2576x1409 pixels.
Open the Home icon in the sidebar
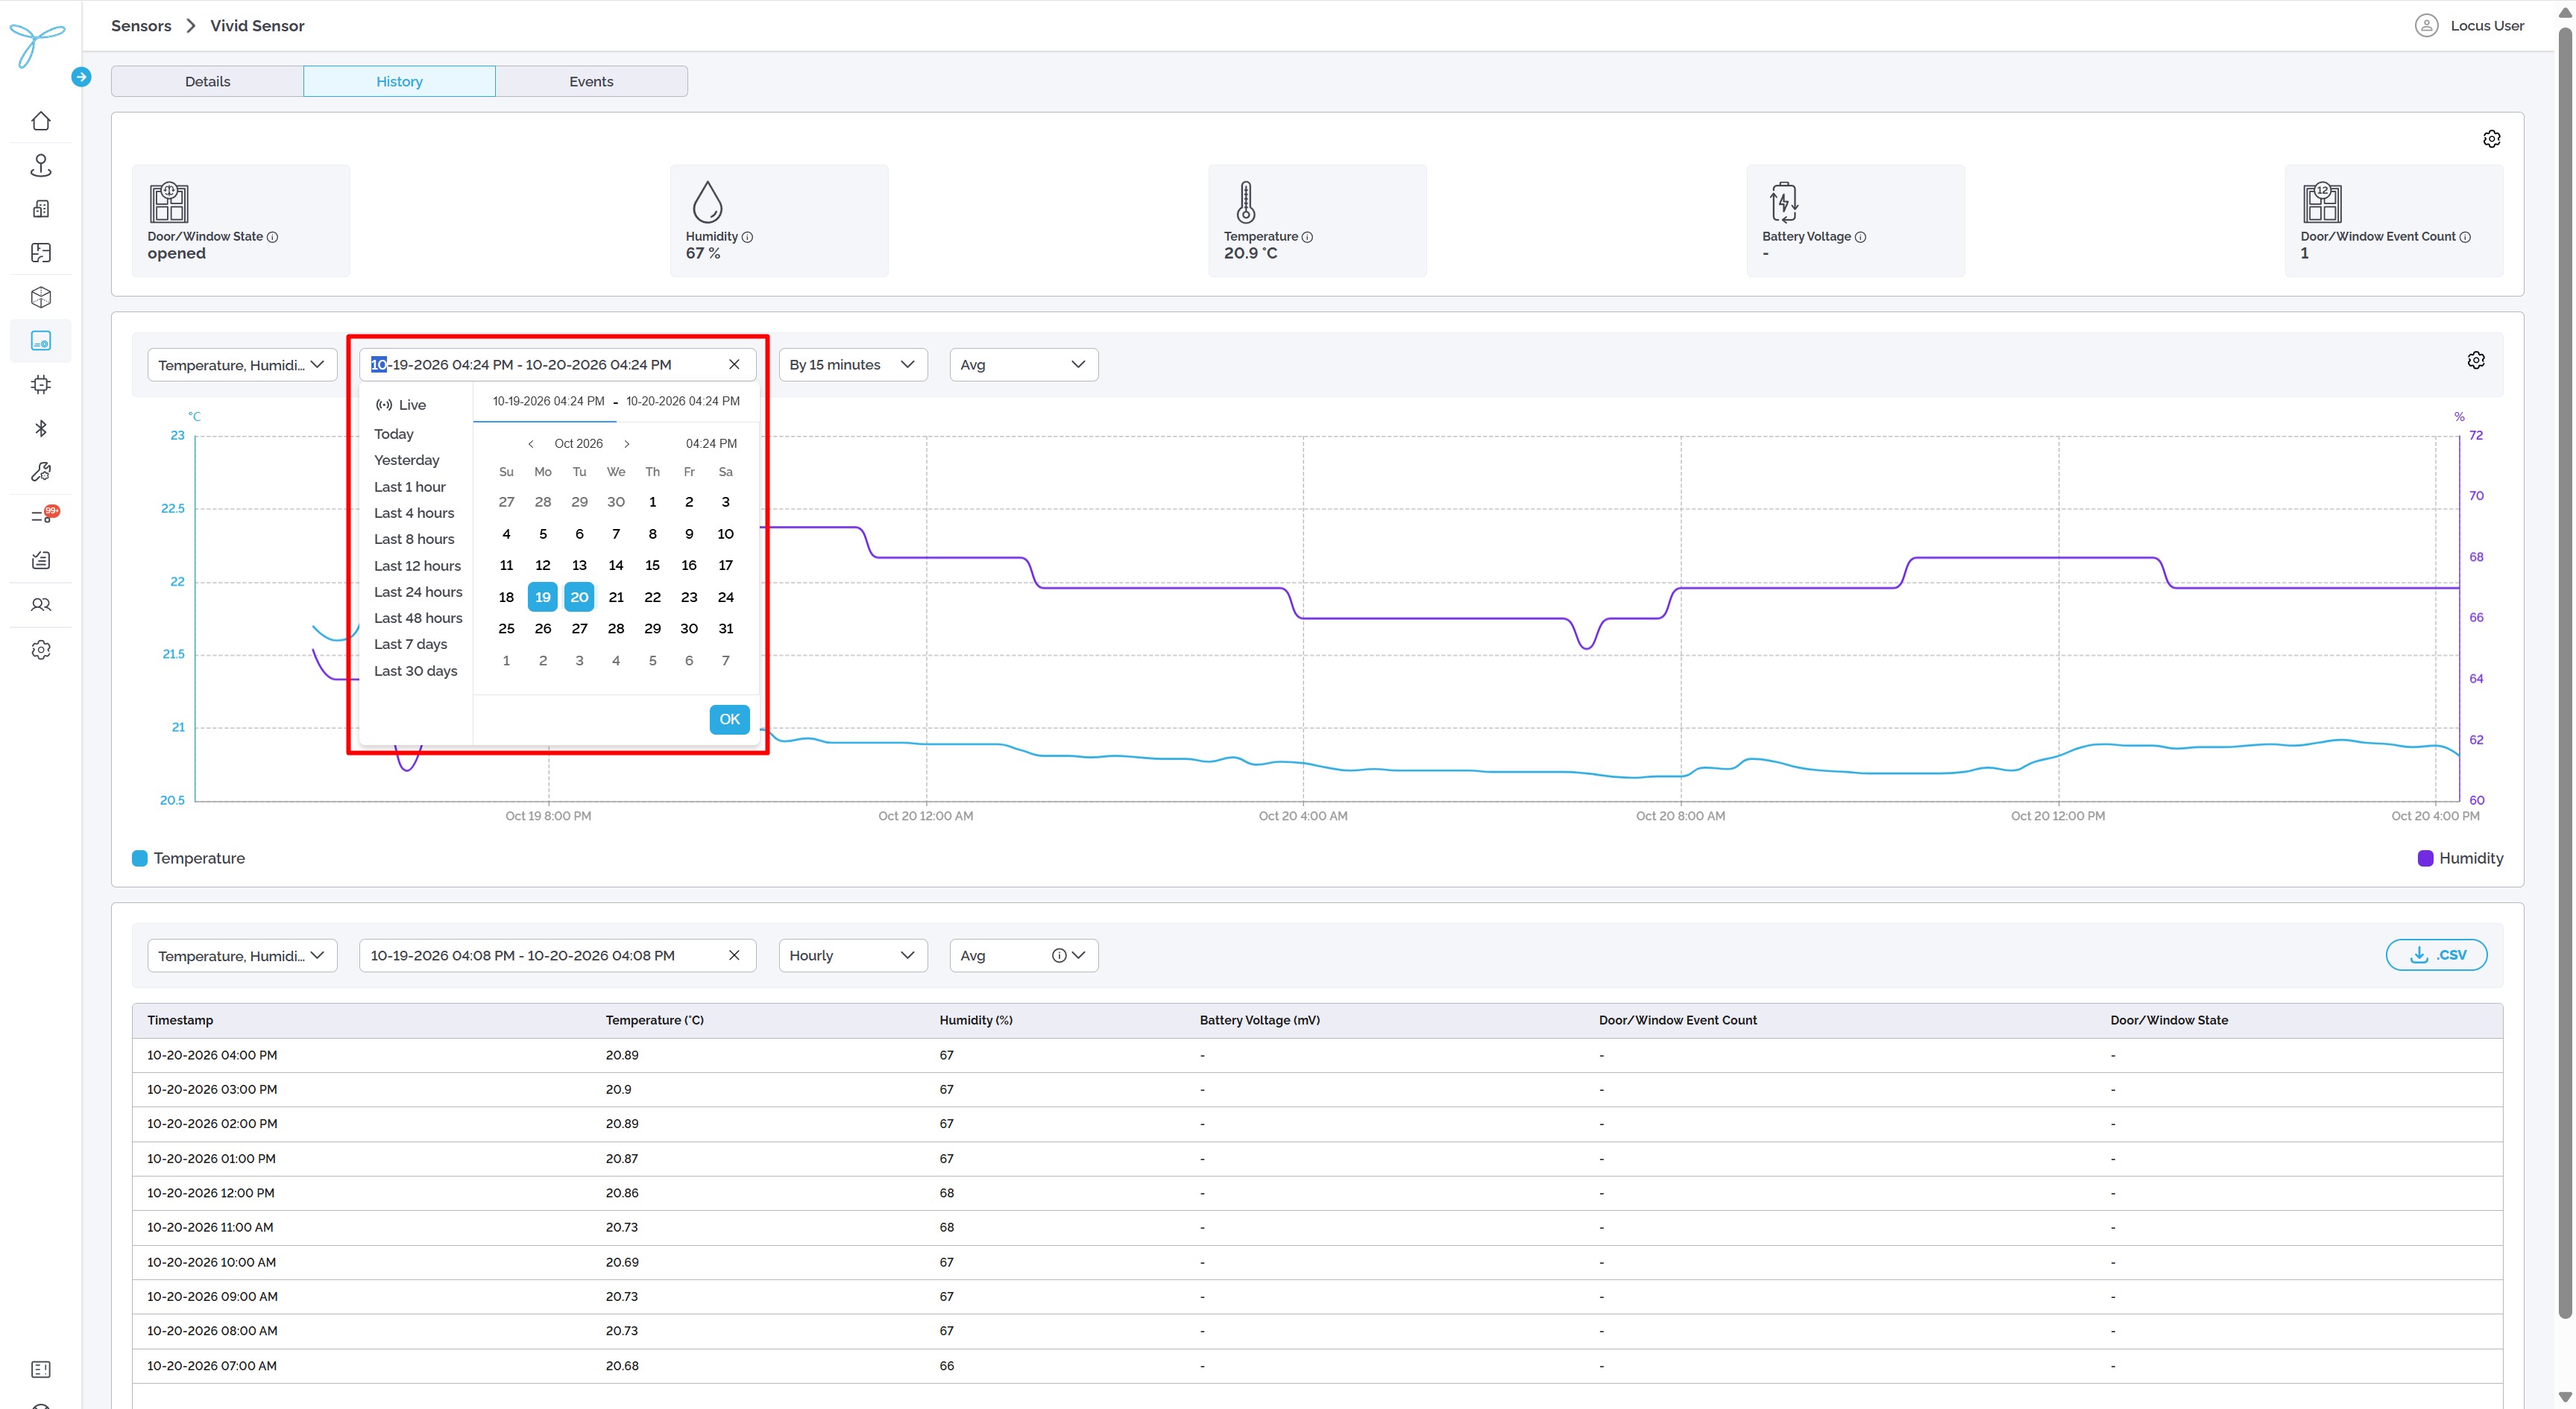41,121
